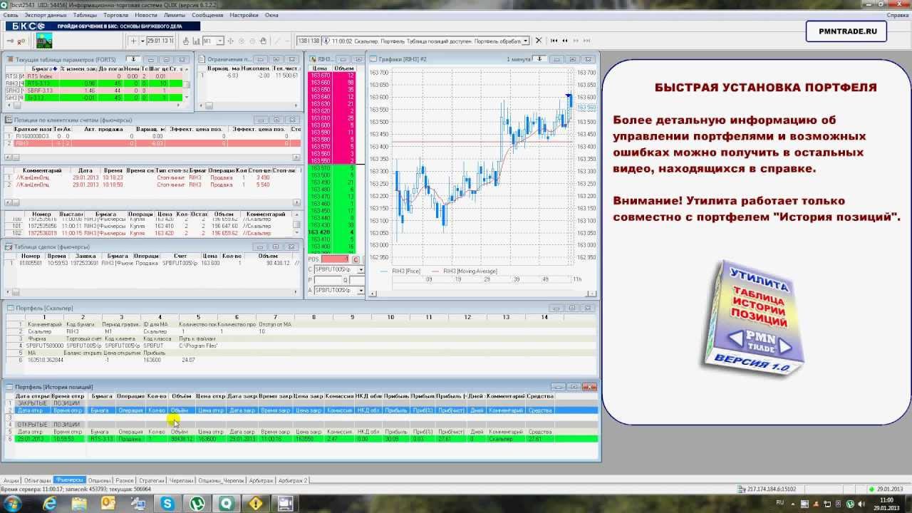Step back one message with the rewind control

pos(566,41)
